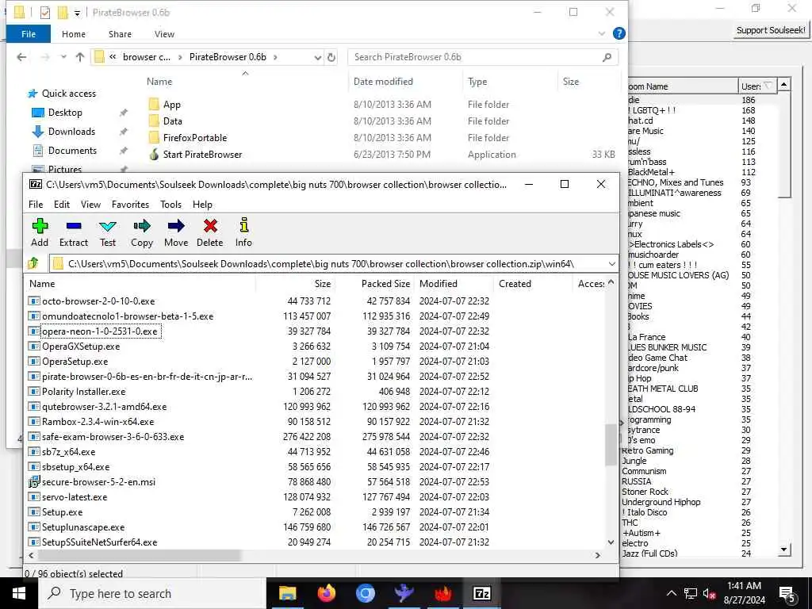Open Soulseek bird icon in taskbar
The height and width of the screenshot is (609, 812).
(x=404, y=593)
